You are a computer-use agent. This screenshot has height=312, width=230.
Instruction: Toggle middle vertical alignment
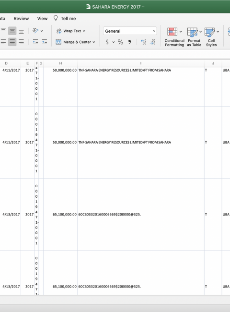[12, 31]
